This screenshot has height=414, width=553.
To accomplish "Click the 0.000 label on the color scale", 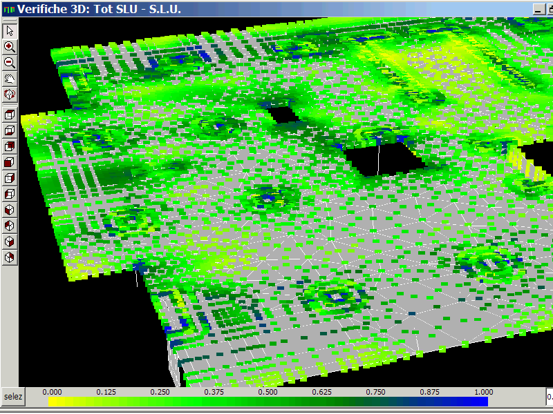I will tap(50, 391).
